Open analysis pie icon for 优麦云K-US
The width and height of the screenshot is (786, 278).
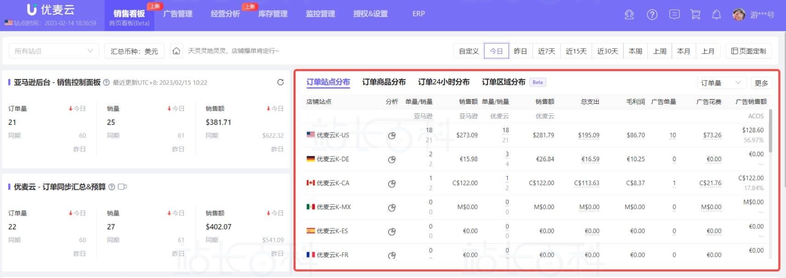(392, 136)
